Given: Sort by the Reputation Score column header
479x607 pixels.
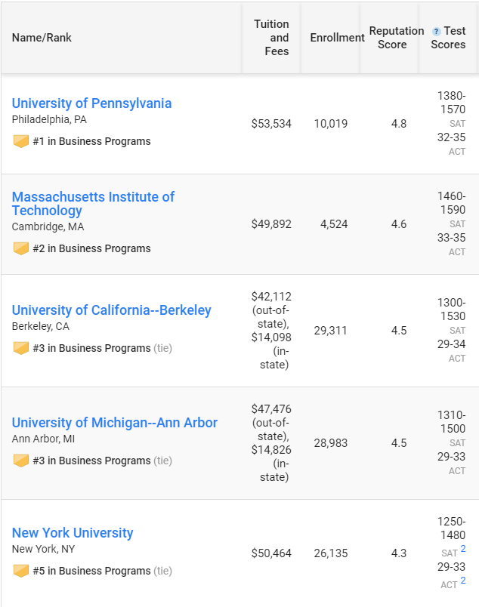Looking at the screenshot, I should click(x=397, y=38).
